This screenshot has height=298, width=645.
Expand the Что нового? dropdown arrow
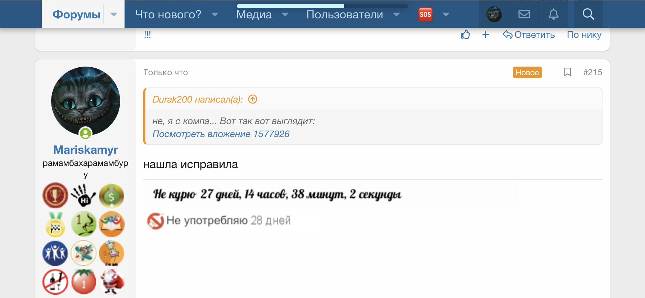[215, 15]
